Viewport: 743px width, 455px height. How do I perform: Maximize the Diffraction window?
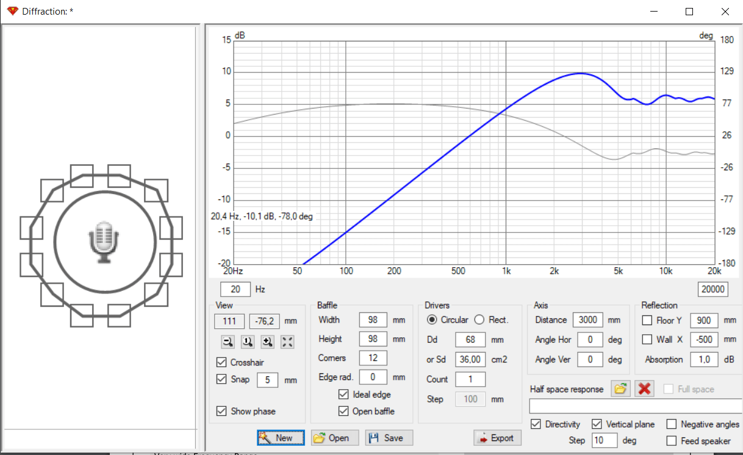tap(689, 12)
